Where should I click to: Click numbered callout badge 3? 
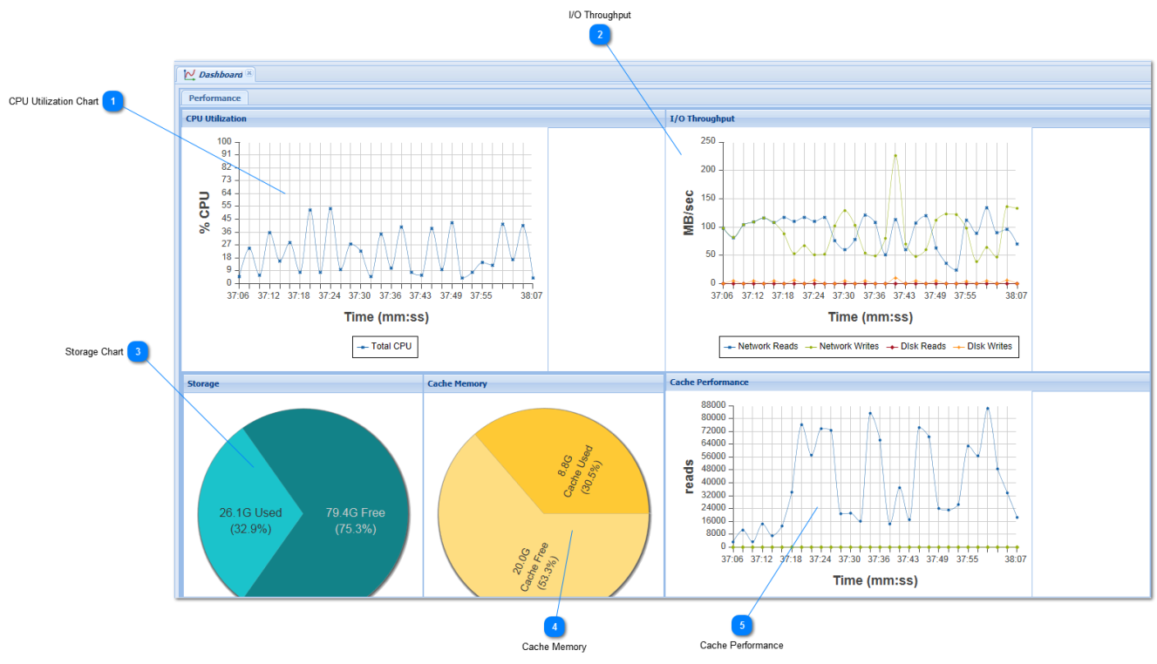pos(139,352)
